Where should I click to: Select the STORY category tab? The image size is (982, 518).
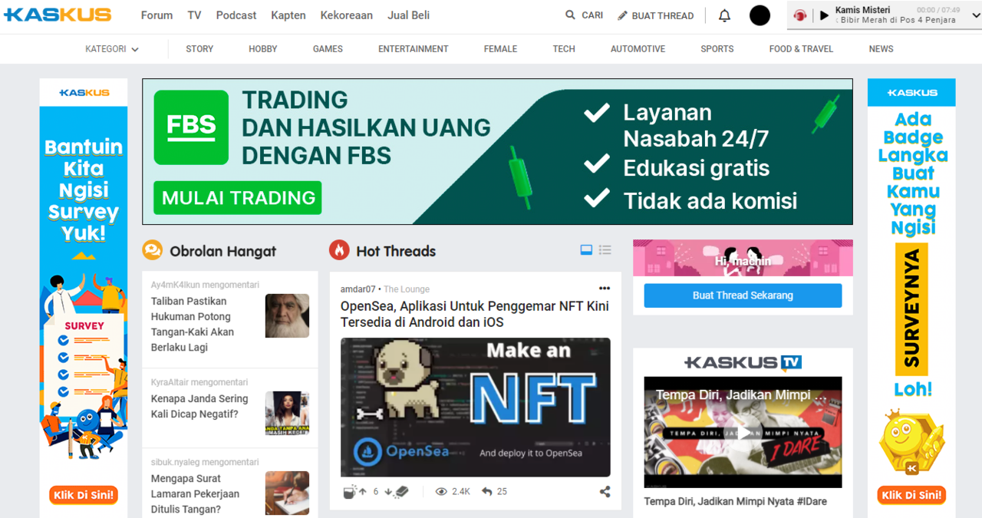199,48
